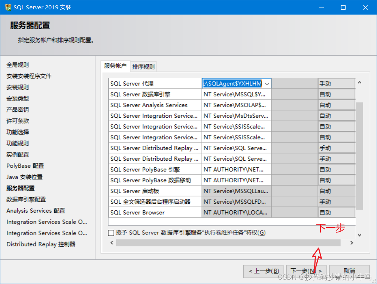Click the 取消 cancel button
Image resolution: width=377 pixels, height=284 pixels.
click(349, 271)
